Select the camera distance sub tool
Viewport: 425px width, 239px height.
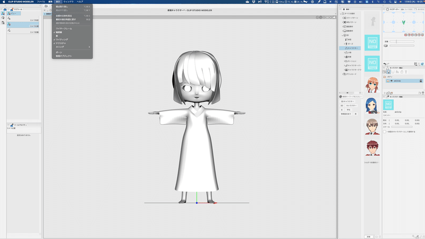pyautogui.click(x=23, y=31)
